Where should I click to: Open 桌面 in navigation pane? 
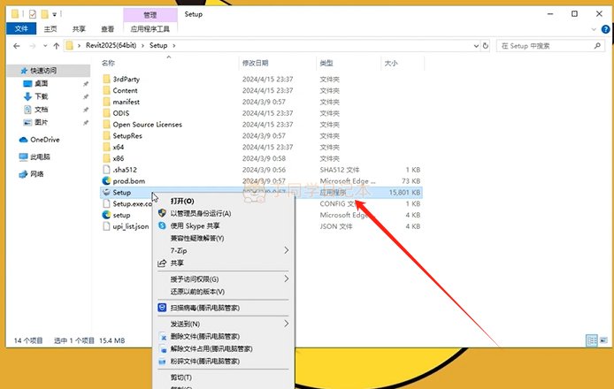[x=41, y=83]
